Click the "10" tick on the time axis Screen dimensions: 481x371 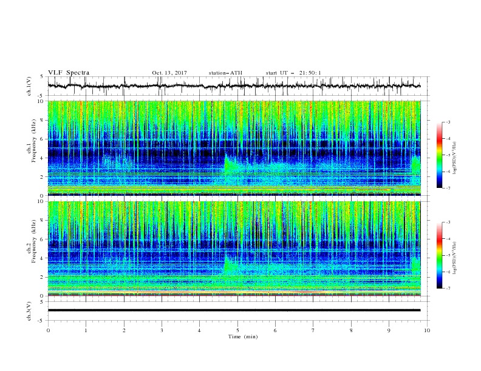(x=427, y=330)
